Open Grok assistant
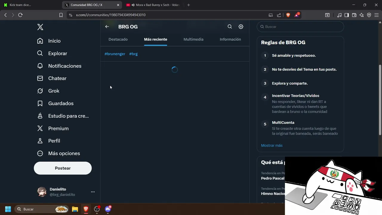 coord(48,91)
